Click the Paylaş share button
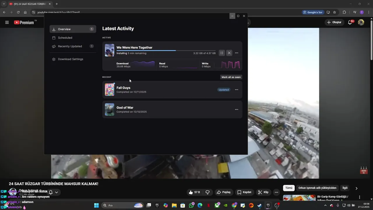Screen dimensions: 373x210 coord(224,192)
